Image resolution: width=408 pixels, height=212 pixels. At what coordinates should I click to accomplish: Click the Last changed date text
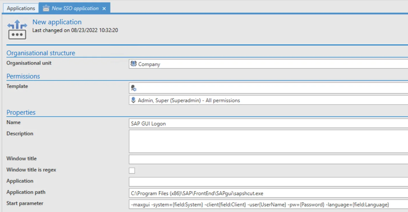[75, 30]
